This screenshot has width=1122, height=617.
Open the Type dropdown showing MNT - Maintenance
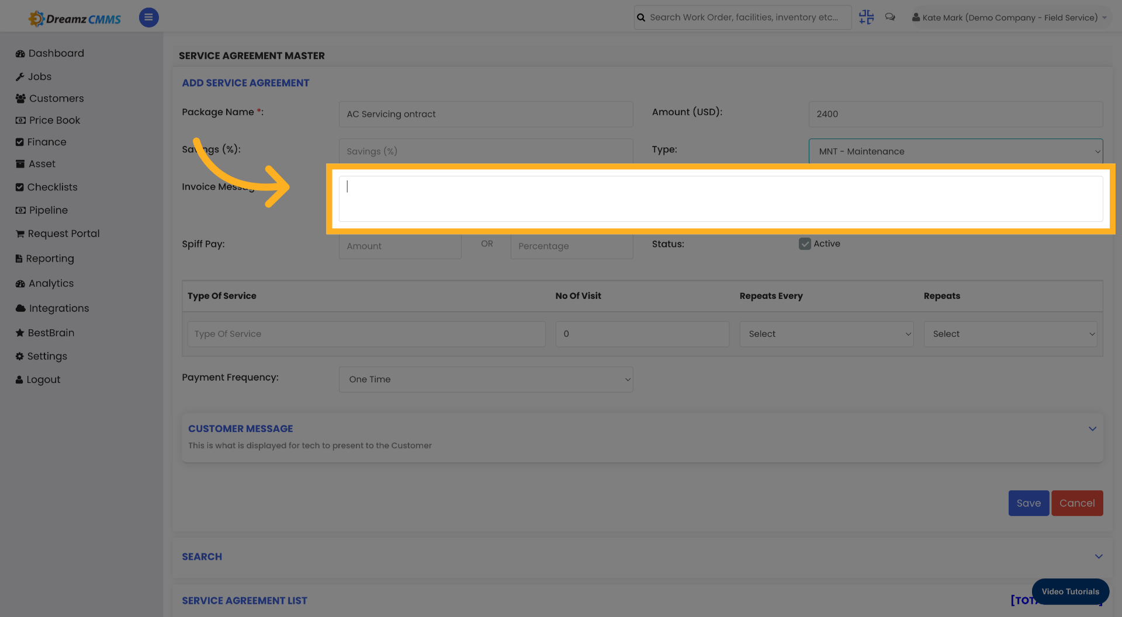click(955, 151)
